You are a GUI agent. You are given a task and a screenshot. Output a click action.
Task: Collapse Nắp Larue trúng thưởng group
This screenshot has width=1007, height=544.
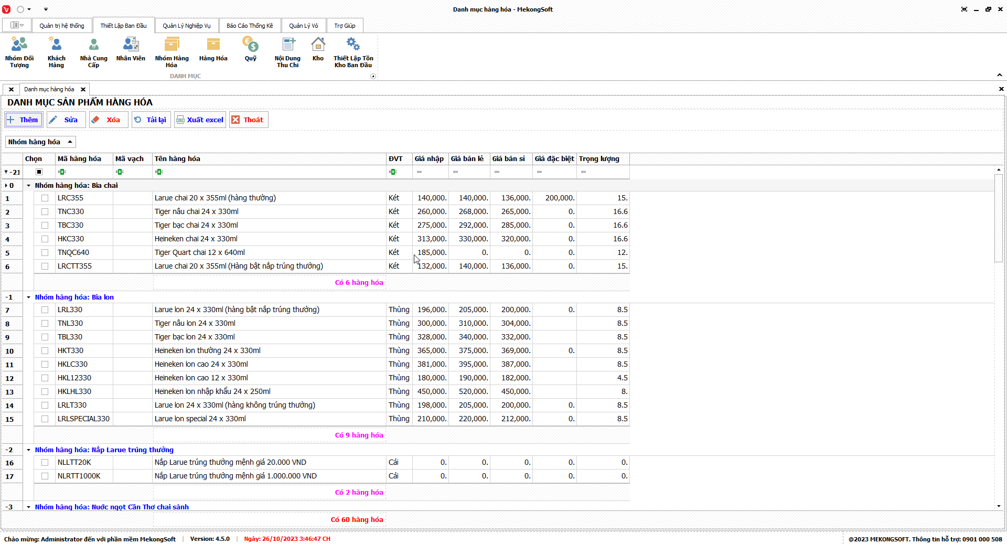pyautogui.click(x=29, y=450)
